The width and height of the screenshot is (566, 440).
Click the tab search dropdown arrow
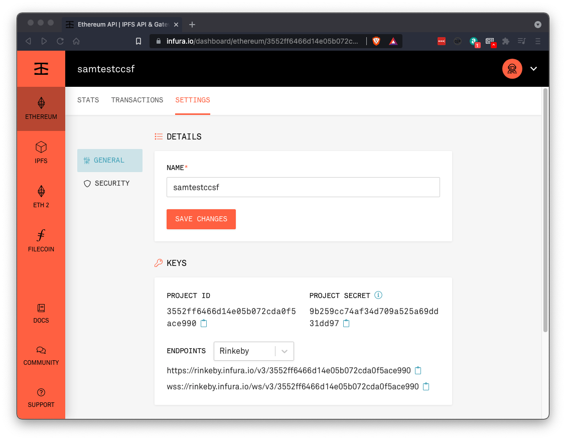coord(538,25)
